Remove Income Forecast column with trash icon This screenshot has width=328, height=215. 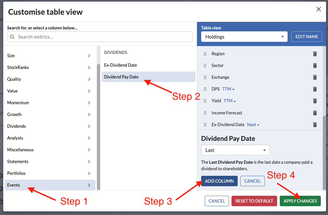tap(315, 113)
